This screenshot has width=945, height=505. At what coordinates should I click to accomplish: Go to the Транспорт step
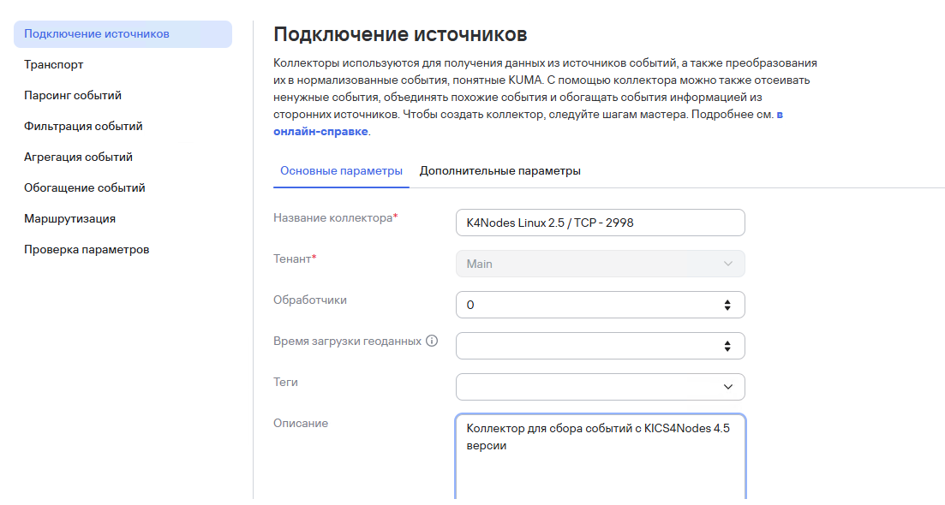coord(54,64)
